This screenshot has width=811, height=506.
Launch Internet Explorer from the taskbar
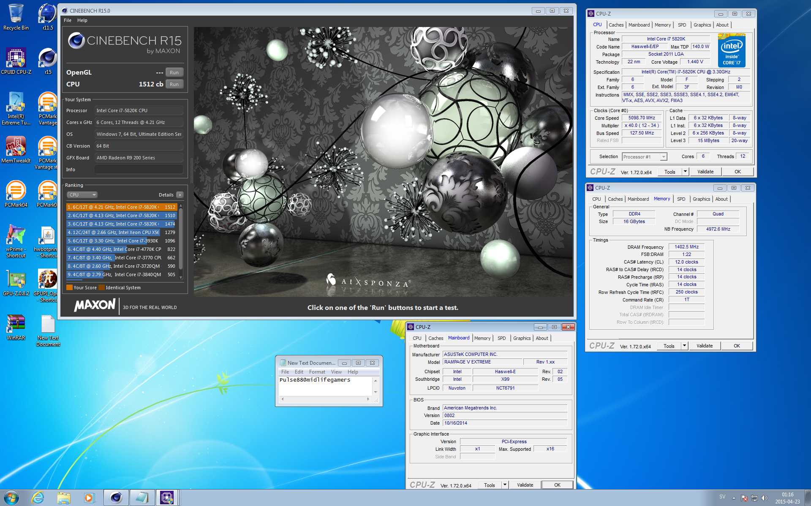(38, 498)
